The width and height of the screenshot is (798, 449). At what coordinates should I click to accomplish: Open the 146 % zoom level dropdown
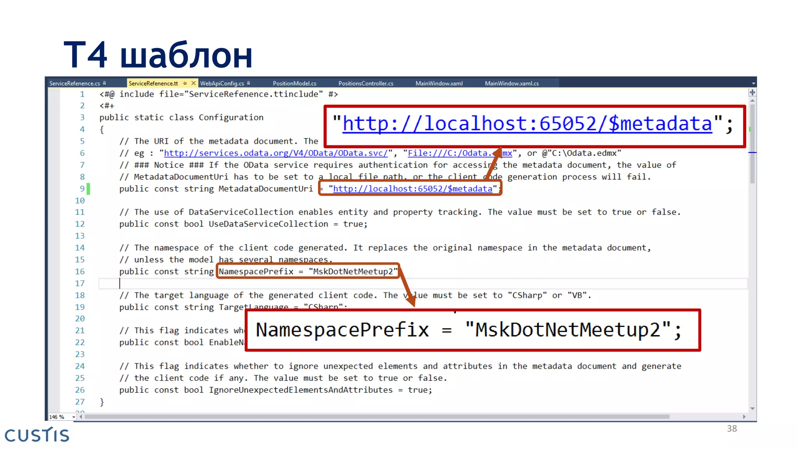73,417
